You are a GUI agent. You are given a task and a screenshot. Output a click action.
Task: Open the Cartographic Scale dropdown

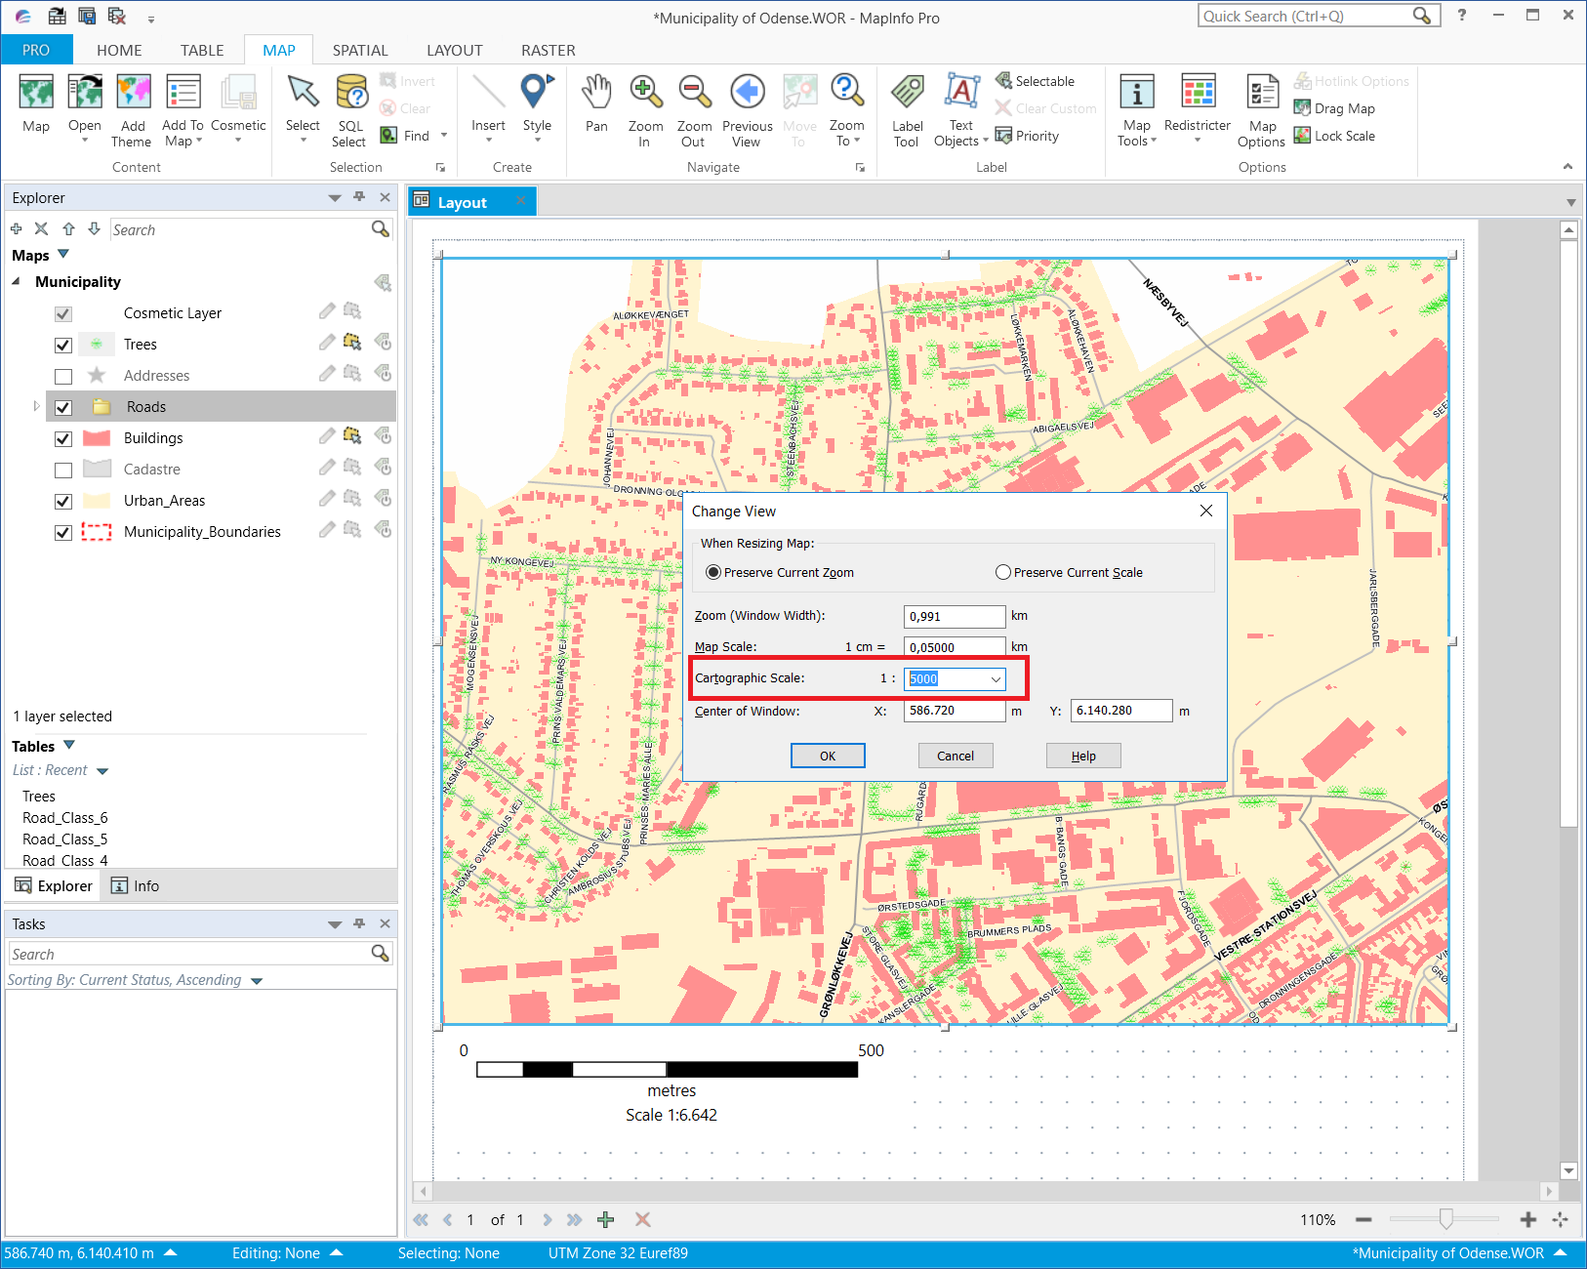(996, 678)
